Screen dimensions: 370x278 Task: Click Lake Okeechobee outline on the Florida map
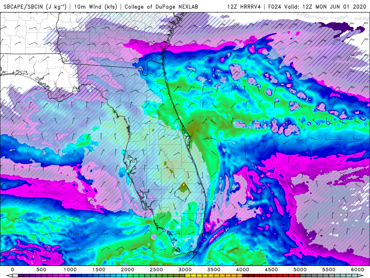(x=182, y=192)
